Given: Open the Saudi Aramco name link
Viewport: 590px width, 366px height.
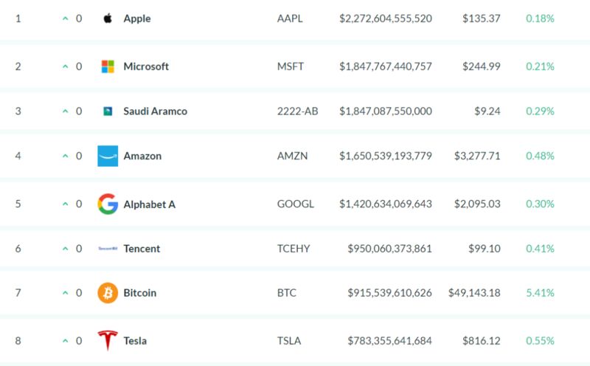Looking at the screenshot, I should 155,111.
